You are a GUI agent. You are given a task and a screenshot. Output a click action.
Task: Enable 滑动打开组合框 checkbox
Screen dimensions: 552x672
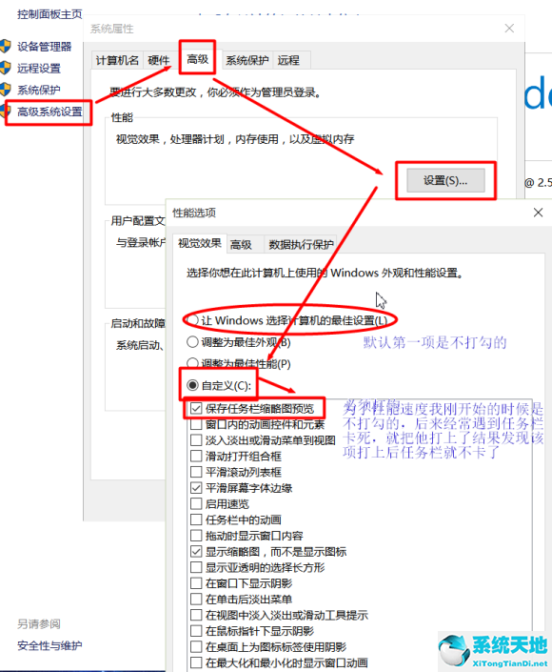(196, 456)
